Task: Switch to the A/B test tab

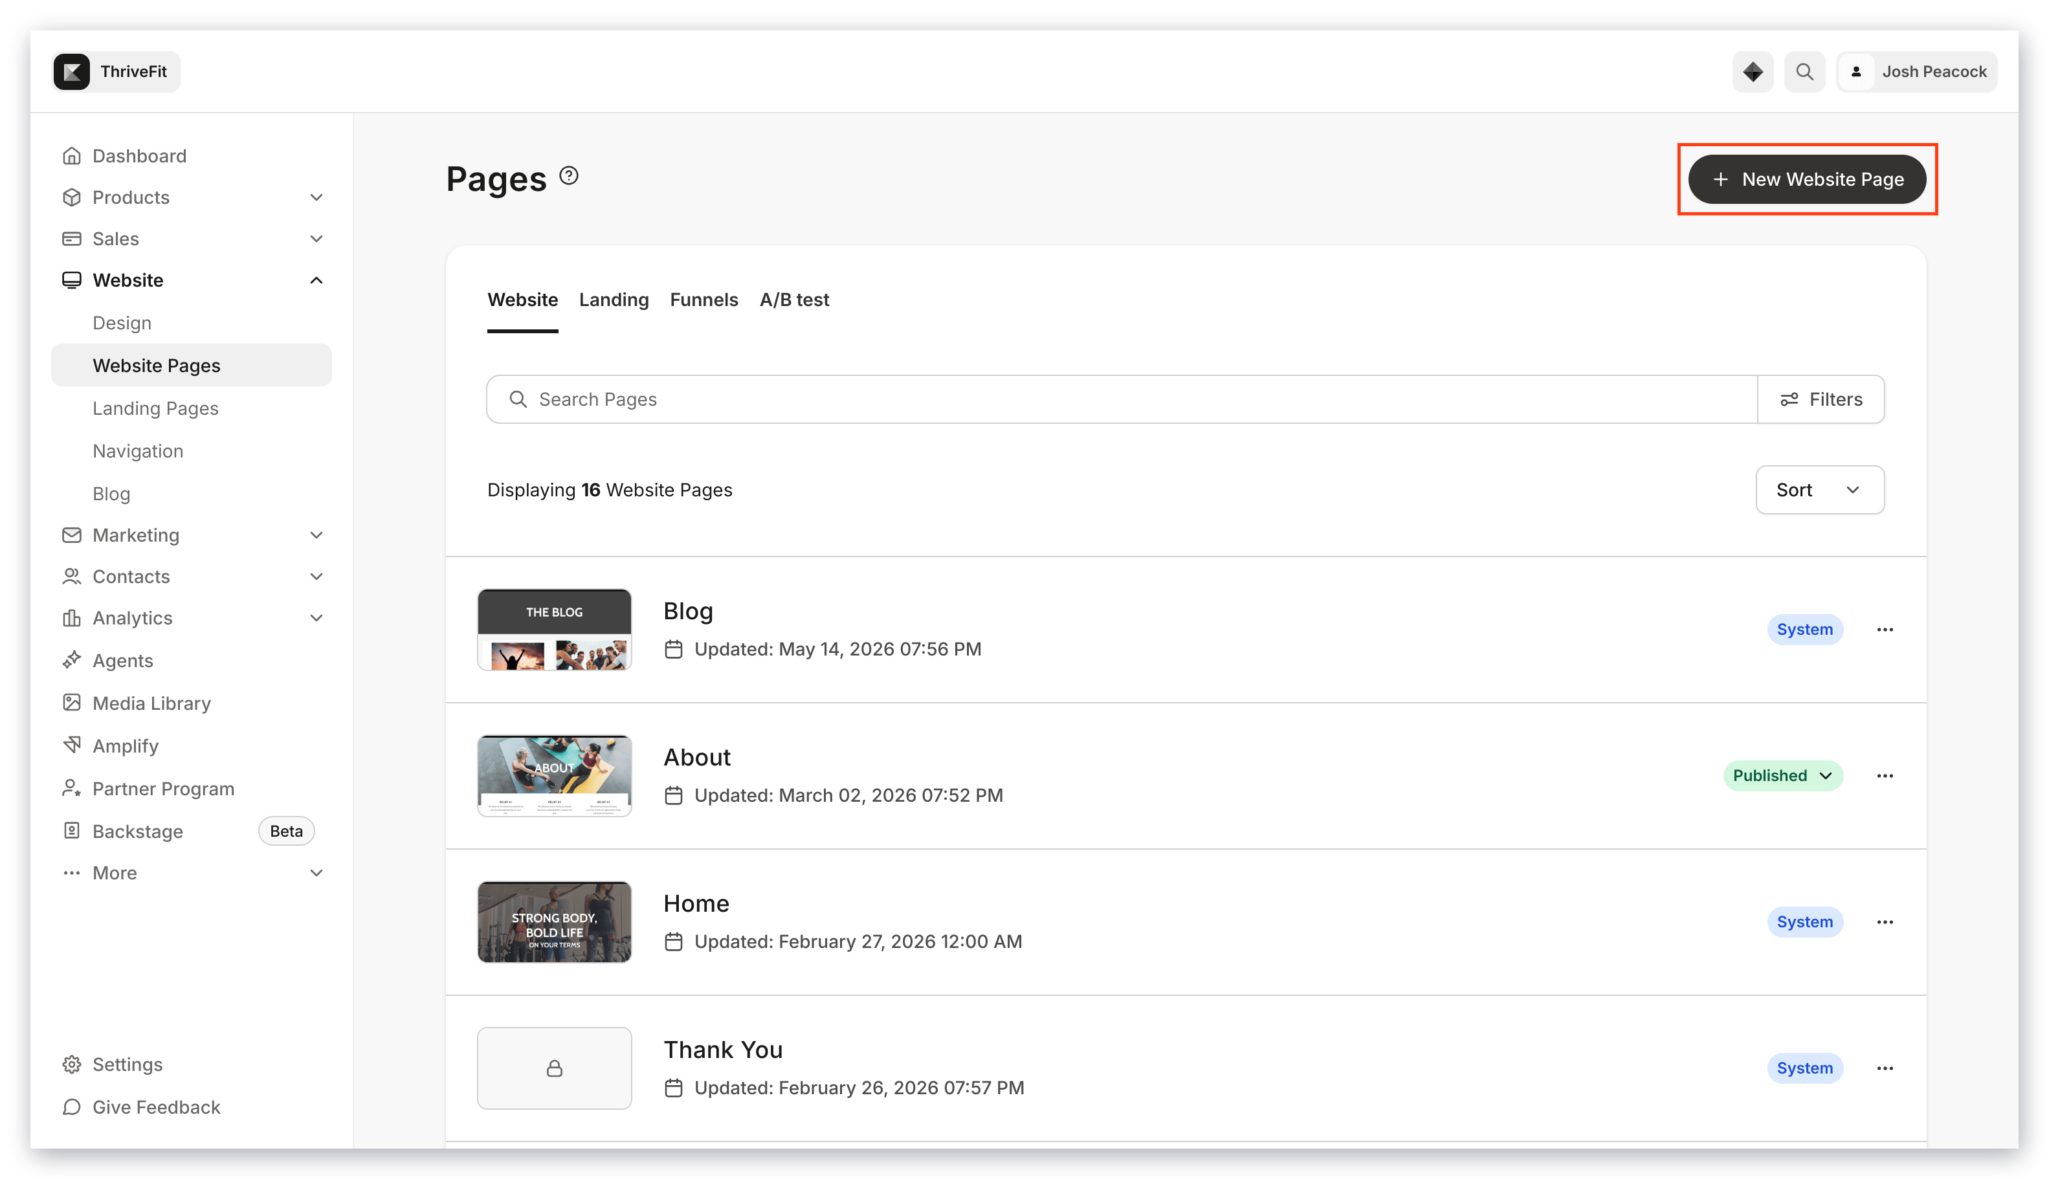Action: [793, 300]
